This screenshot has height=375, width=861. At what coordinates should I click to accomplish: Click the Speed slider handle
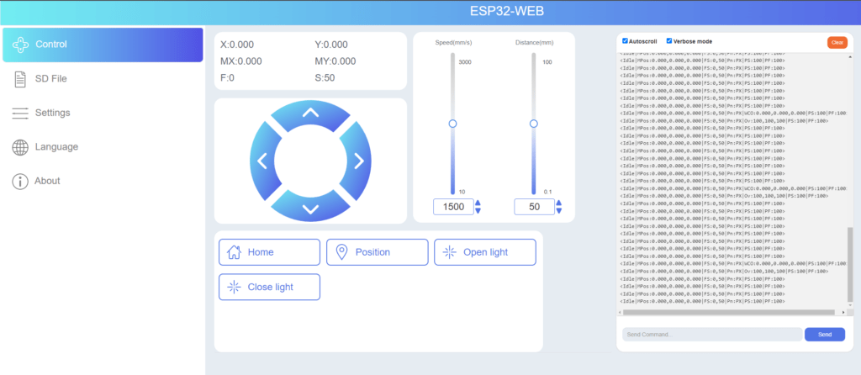pyautogui.click(x=452, y=124)
